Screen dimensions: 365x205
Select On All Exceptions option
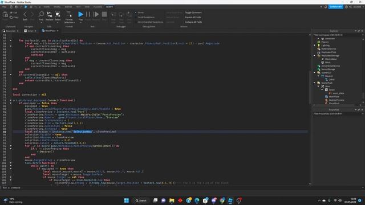point(145,17)
